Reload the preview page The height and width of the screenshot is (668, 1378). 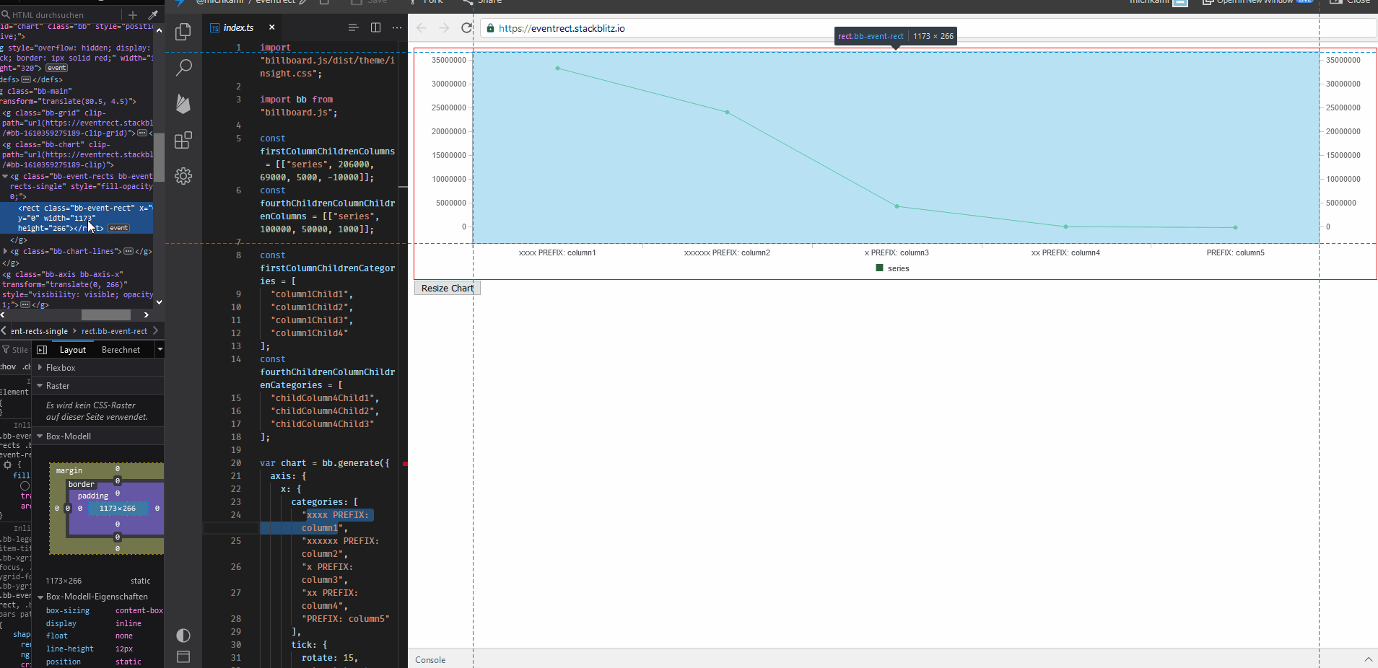[x=467, y=28]
